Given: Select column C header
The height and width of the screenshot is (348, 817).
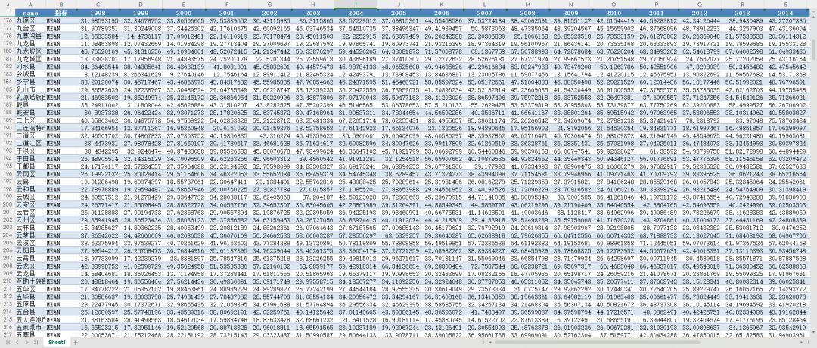Looking at the screenshot, I should 98,5.
